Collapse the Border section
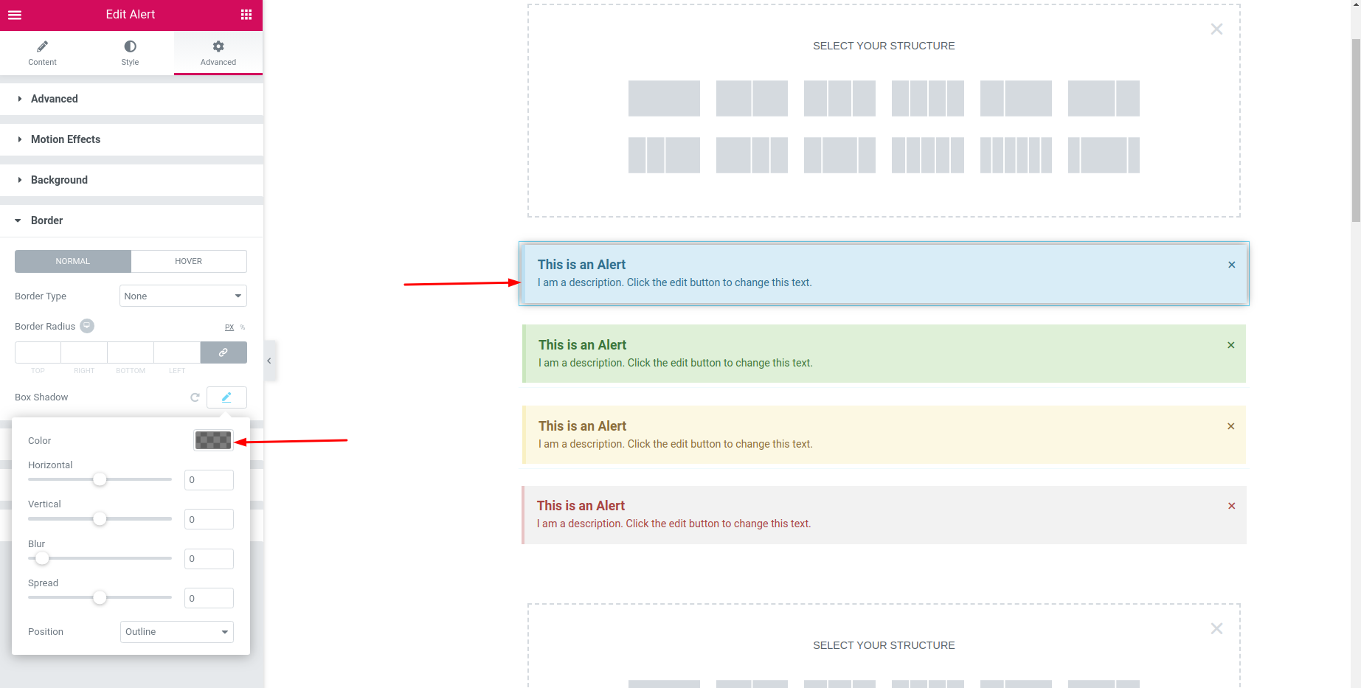The width and height of the screenshot is (1361, 688). (131, 220)
